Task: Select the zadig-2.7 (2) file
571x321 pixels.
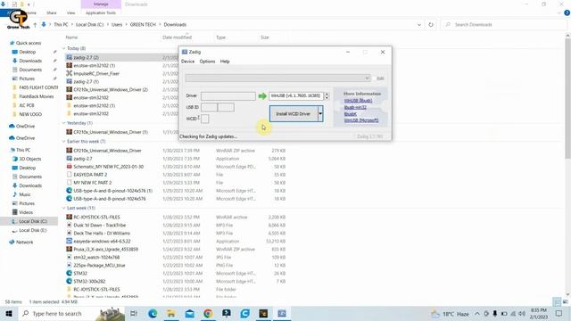Action: [86, 57]
